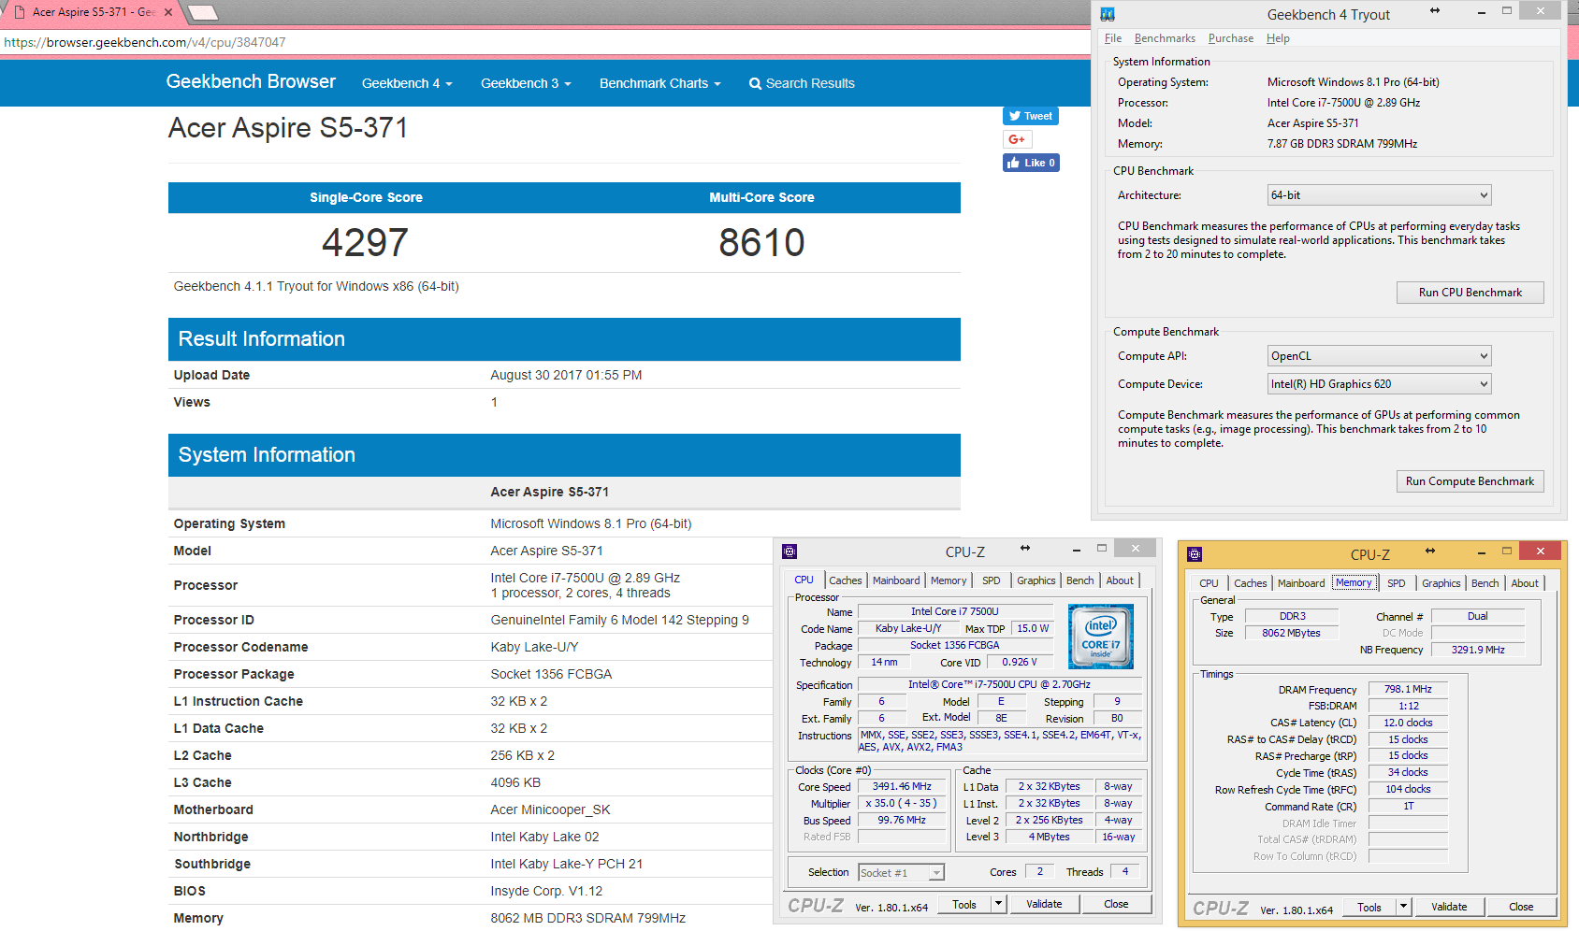
Task: Click the resize arrows in right CPU-Z title bar
Action: click(1430, 551)
